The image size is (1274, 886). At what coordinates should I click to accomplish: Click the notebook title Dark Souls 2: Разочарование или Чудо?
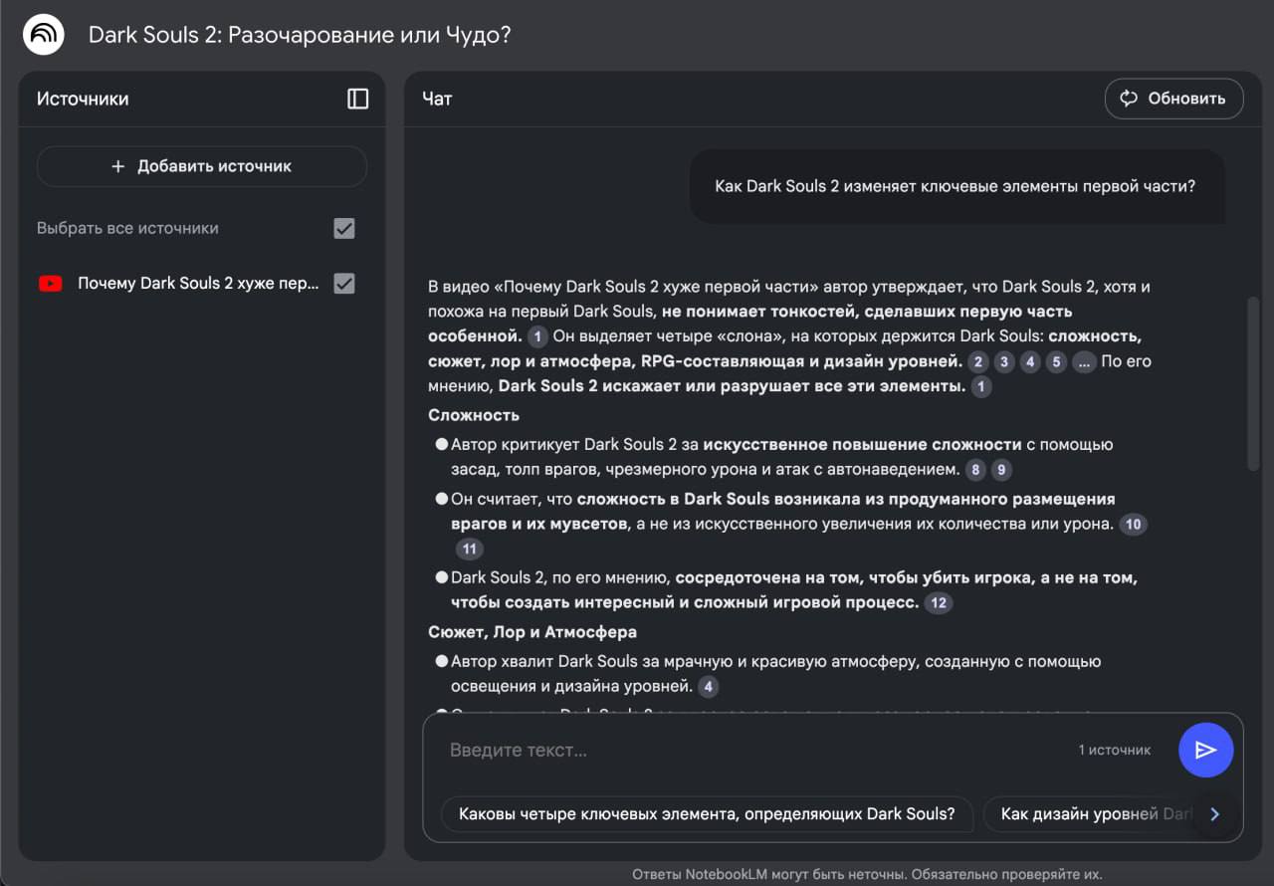click(300, 35)
